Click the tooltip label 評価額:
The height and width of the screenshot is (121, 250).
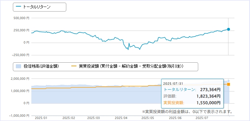(170, 96)
